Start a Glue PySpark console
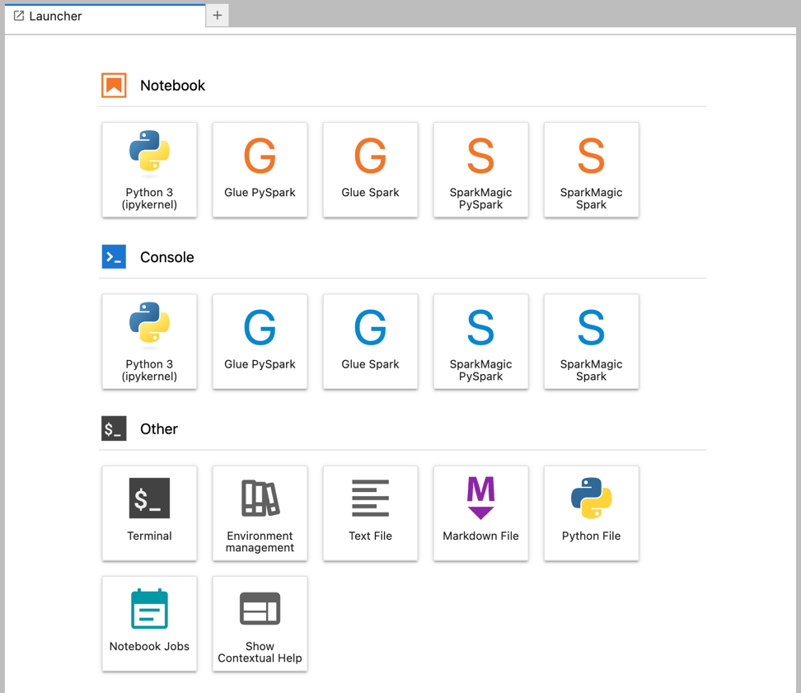Image resolution: width=801 pixels, height=693 pixels. [260, 341]
